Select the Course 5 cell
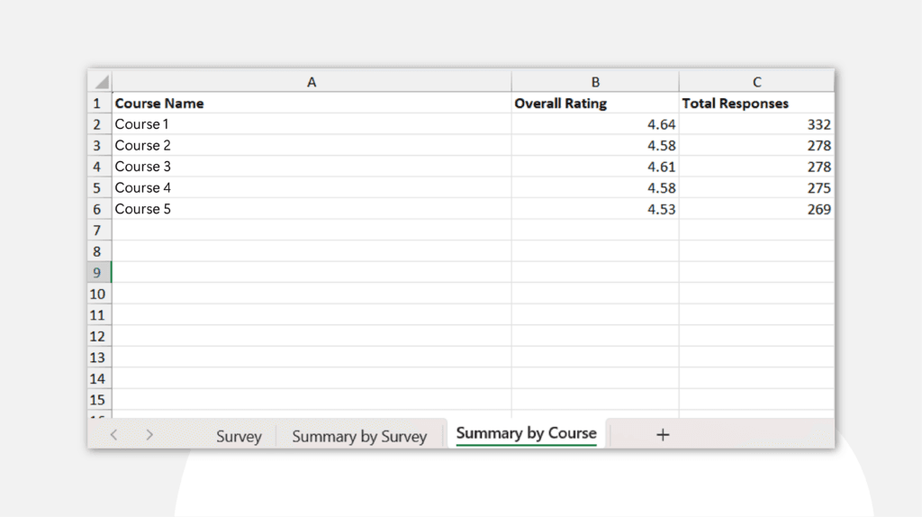The height and width of the screenshot is (517, 922). [312, 209]
